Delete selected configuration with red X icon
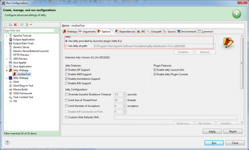The height and width of the screenshot is (150, 249). [15, 25]
